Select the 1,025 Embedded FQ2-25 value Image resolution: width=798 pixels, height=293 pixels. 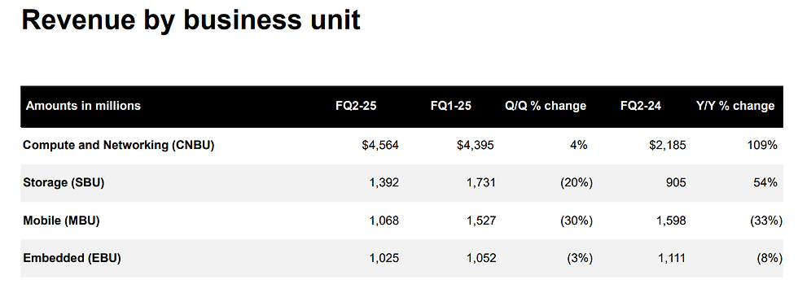(384, 259)
